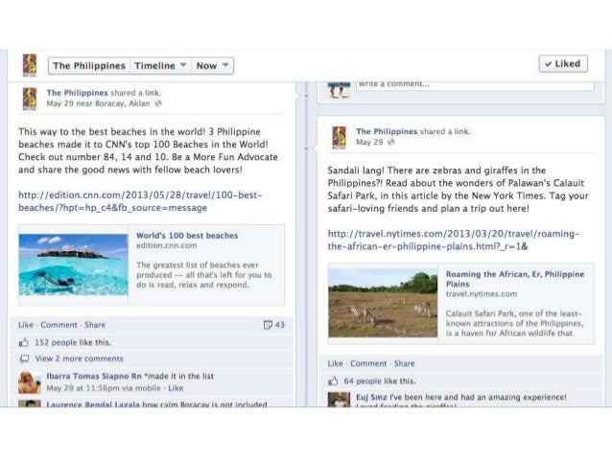
Task: Expand the Timeline dropdown
Action: (x=160, y=65)
